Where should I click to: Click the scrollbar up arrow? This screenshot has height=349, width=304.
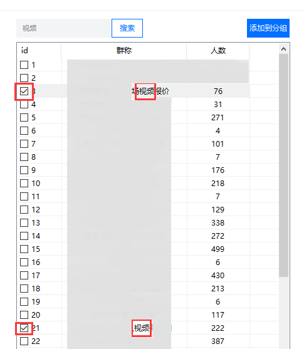click(283, 49)
